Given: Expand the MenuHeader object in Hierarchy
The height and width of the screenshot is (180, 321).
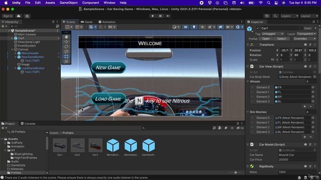Looking at the screenshot, I should click(x=16, y=53).
